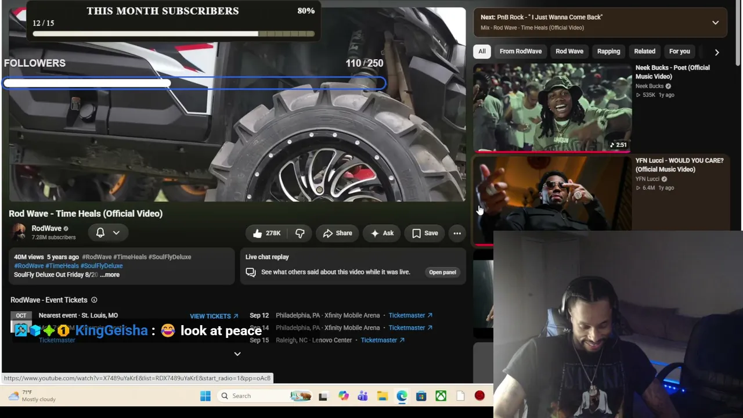Open Ticketmaster link for the Raleigh event
This screenshot has height=418, width=743.
pos(383,340)
